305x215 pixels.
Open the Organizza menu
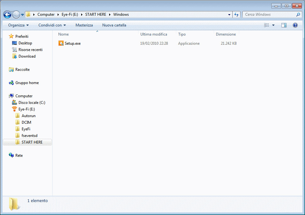[x=18, y=25]
